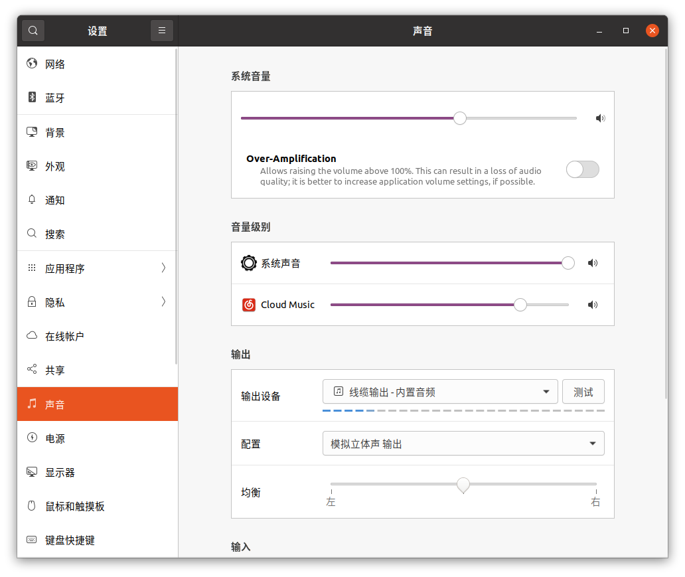Open the 蓝牙 settings page
The height and width of the screenshot is (577, 685).
(x=98, y=98)
